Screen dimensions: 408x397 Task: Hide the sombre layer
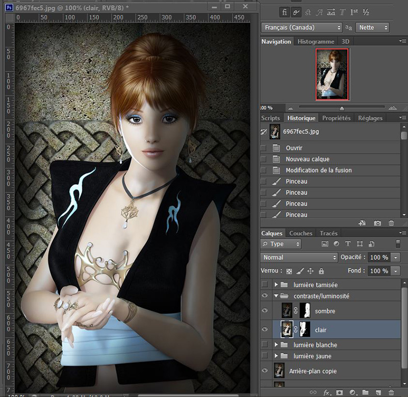tap(264, 310)
